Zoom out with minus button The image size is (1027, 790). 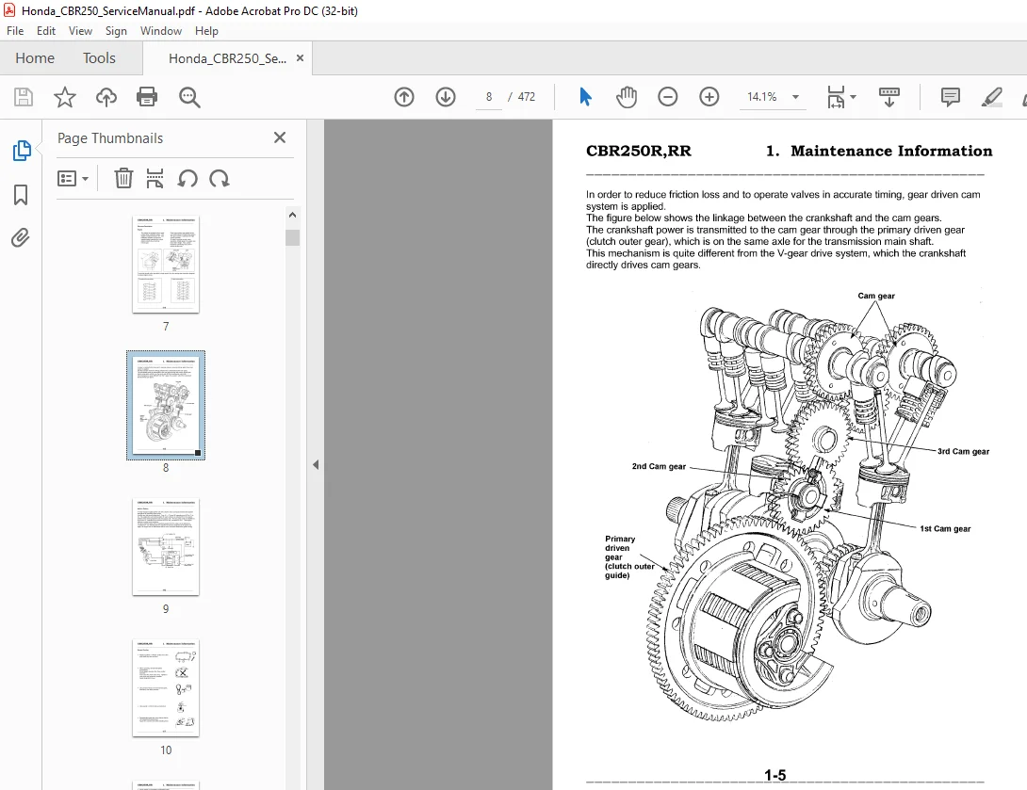point(667,97)
